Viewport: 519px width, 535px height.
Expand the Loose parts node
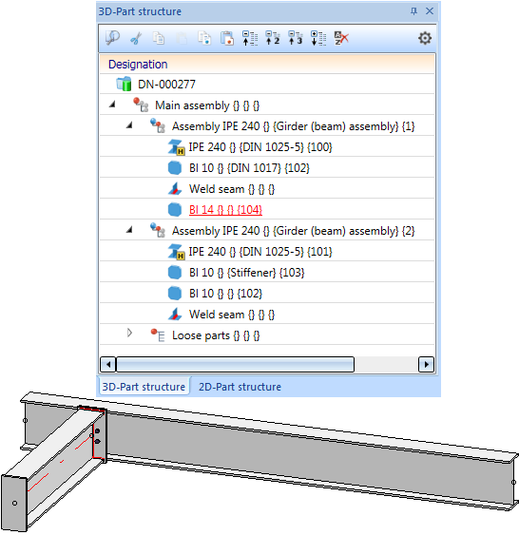click(129, 333)
